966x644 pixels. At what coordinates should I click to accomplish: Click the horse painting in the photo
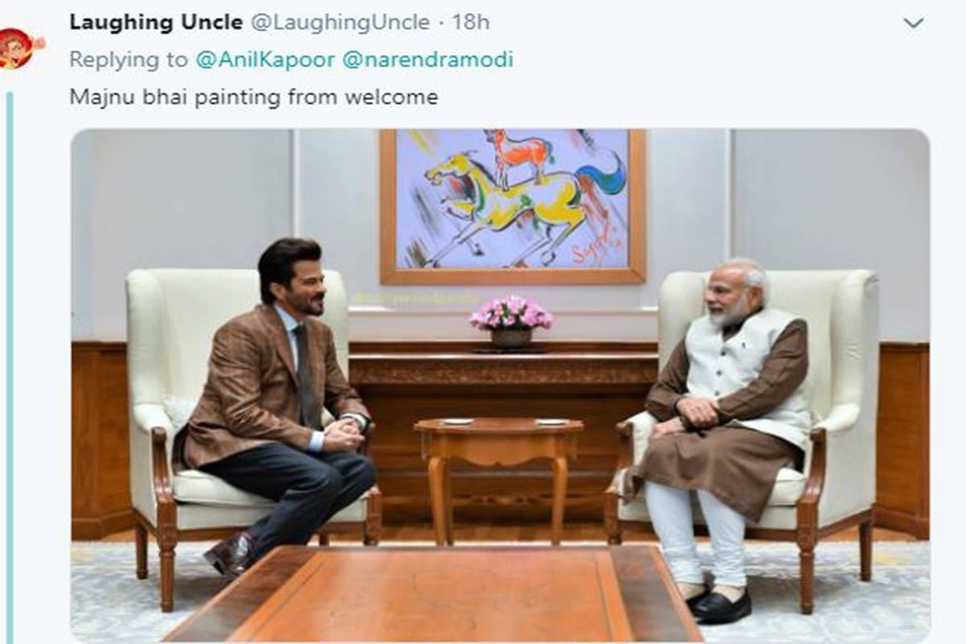point(512,205)
